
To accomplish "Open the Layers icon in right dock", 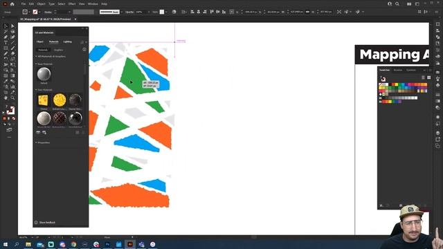I will coord(437,133).
